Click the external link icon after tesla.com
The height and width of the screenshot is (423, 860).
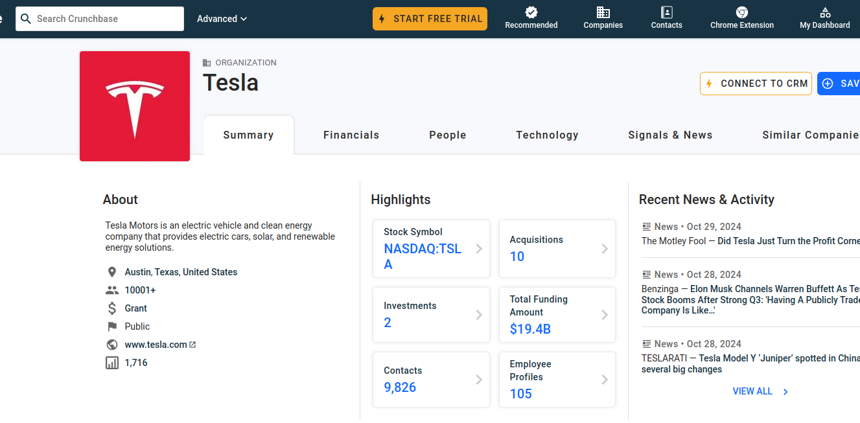[x=192, y=345]
